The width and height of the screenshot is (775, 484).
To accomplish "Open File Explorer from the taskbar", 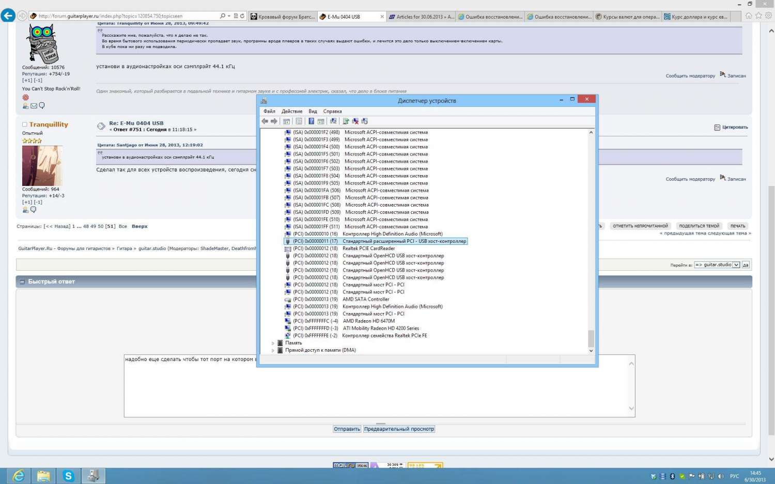I will [x=43, y=476].
